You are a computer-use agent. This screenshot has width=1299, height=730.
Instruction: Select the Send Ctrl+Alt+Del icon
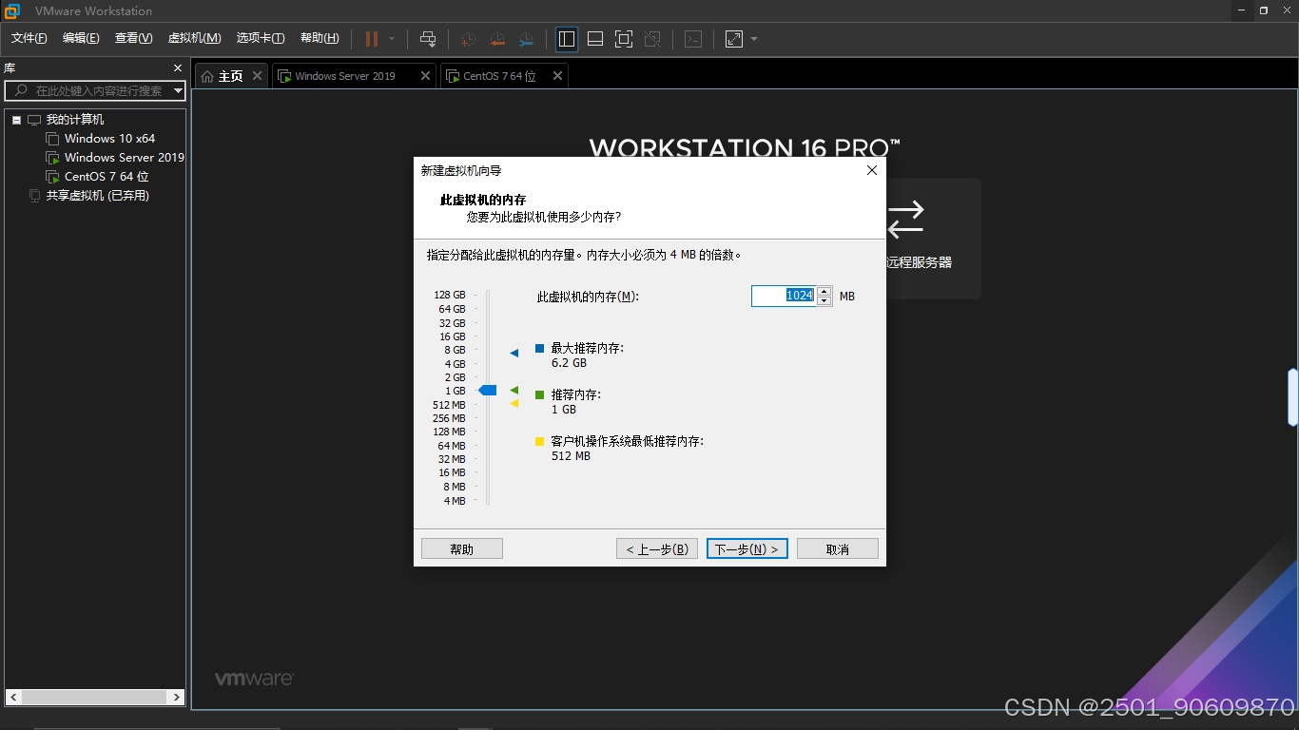coord(428,39)
